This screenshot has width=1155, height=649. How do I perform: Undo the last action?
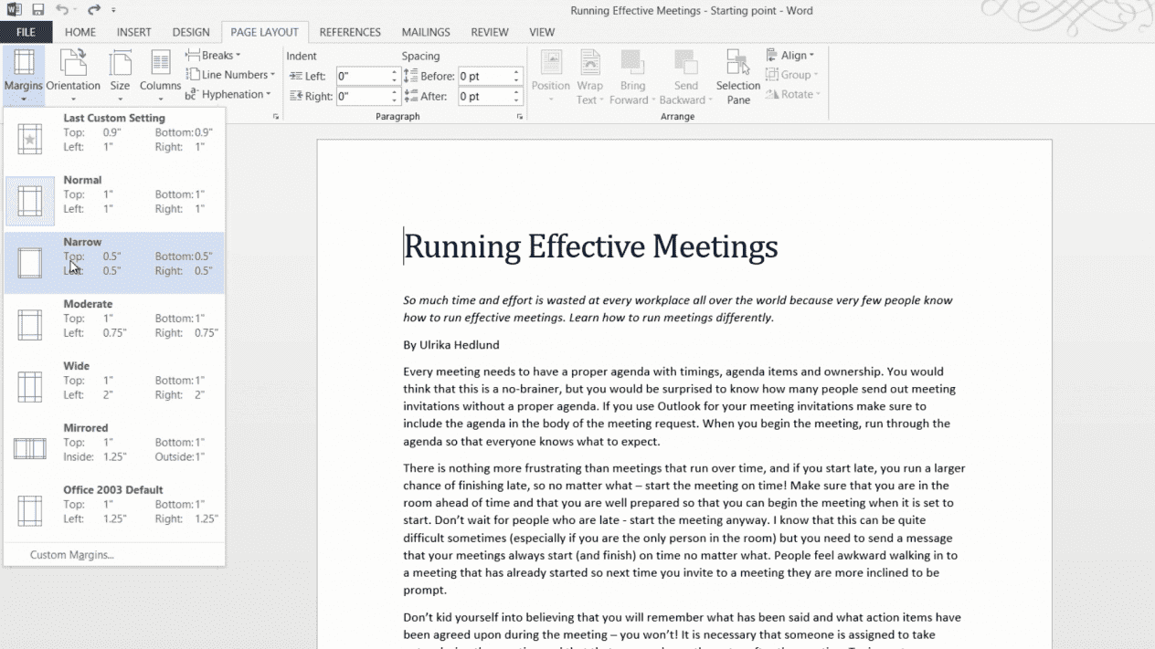(x=62, y=10)
